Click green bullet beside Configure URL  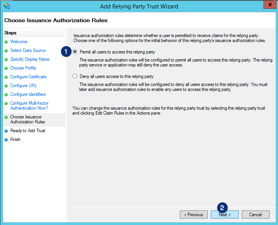pos(6,86)
